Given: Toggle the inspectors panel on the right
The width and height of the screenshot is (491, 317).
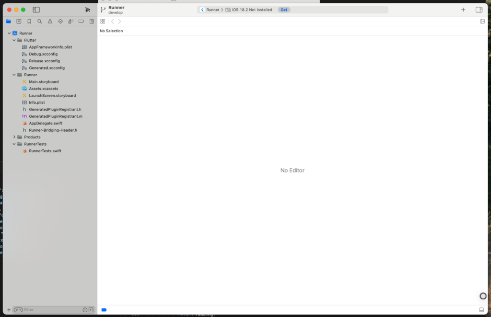Looking at the screenshot, I should pos(479,10).
